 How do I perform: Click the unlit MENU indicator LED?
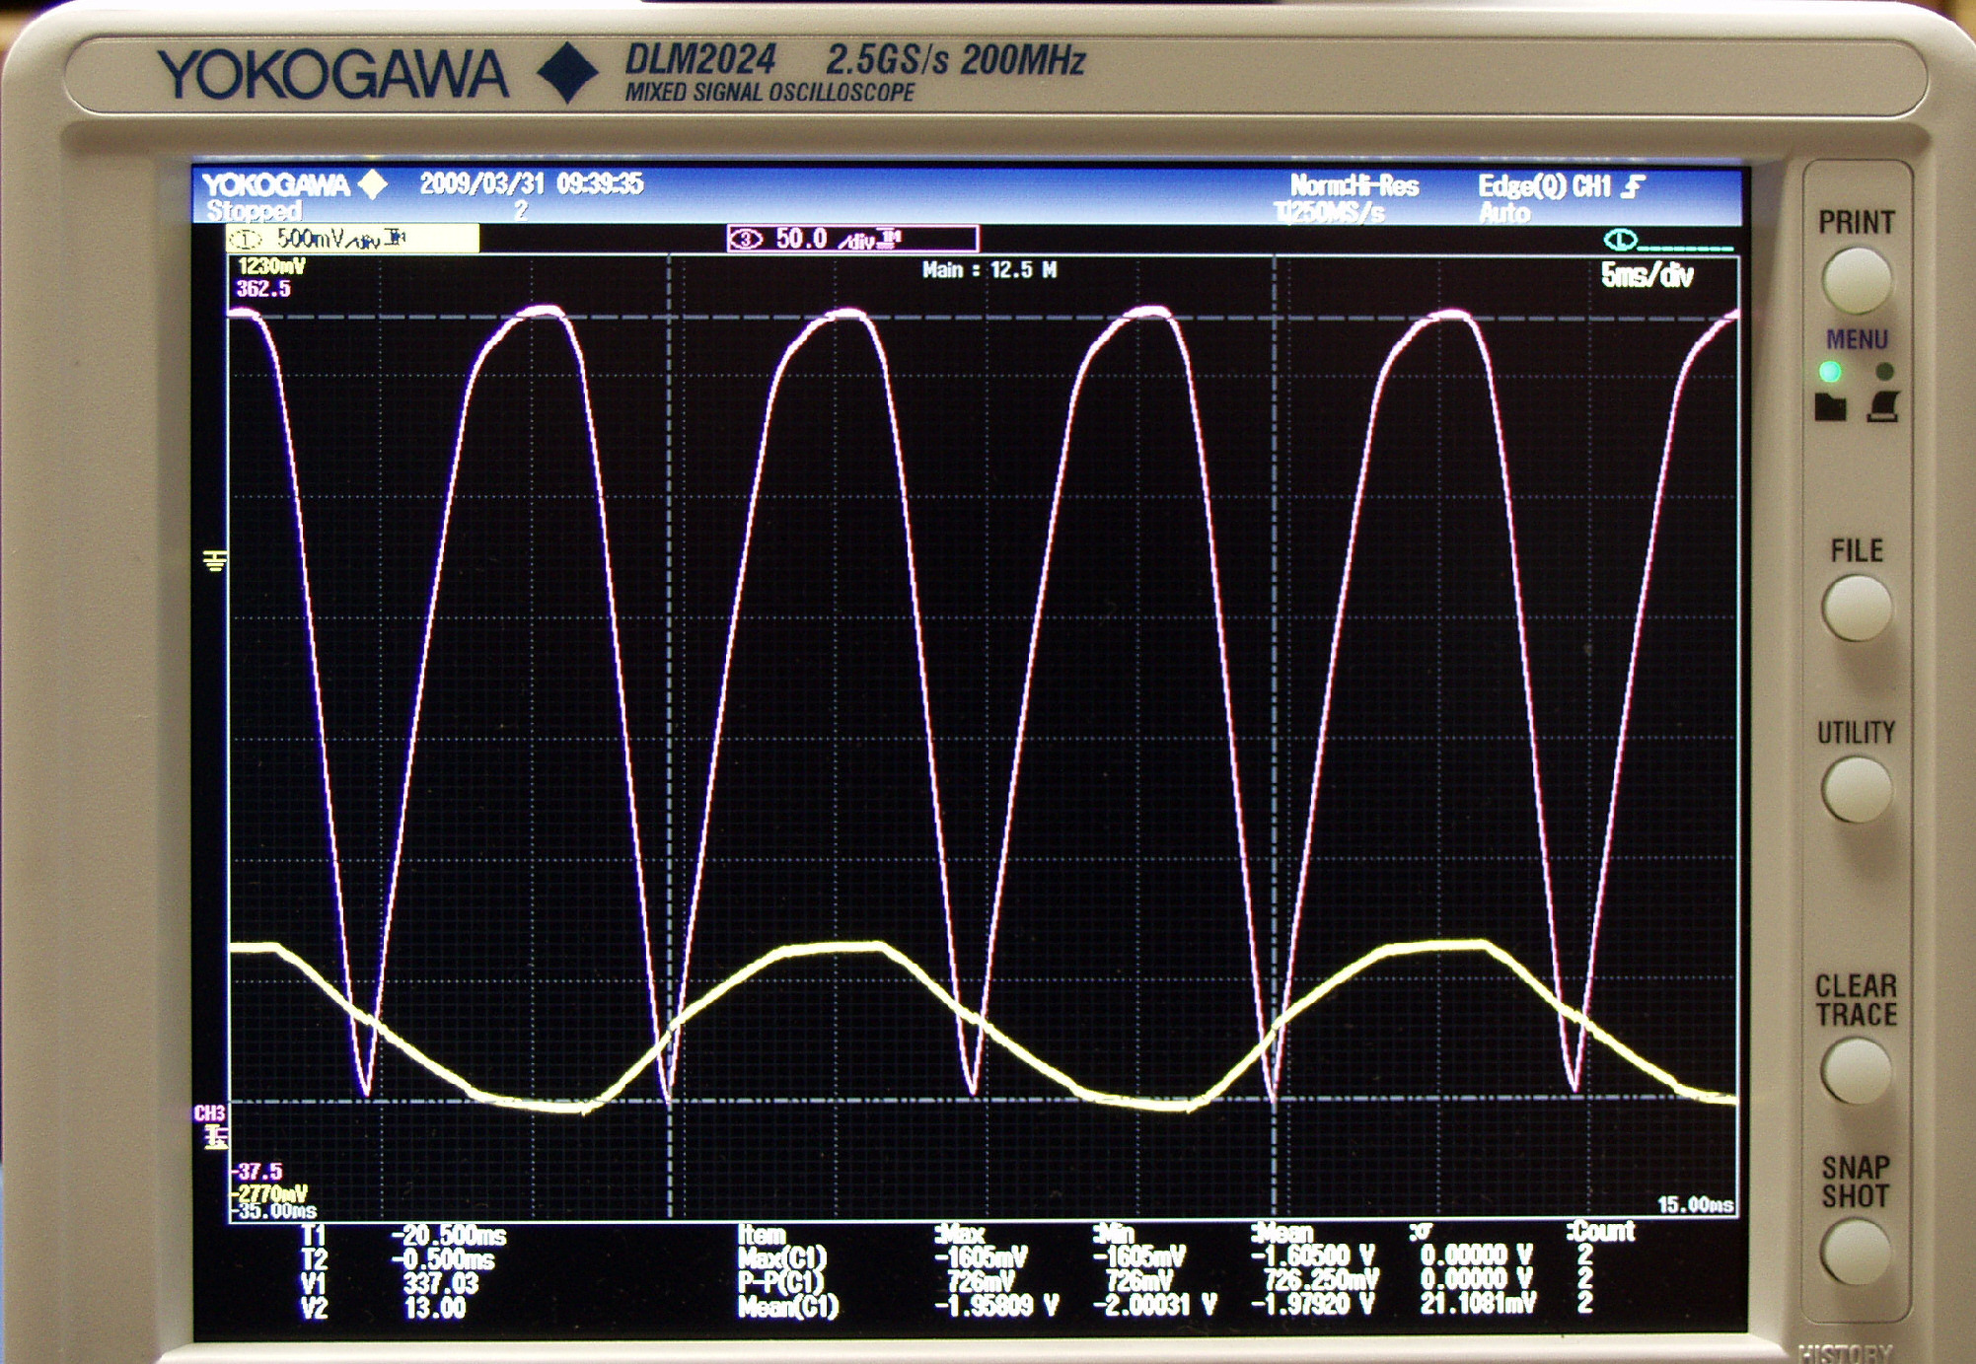coord(1884,372)
